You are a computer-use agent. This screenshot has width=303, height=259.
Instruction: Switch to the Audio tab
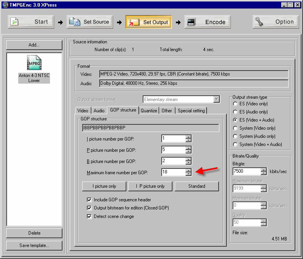pos(99,111)
